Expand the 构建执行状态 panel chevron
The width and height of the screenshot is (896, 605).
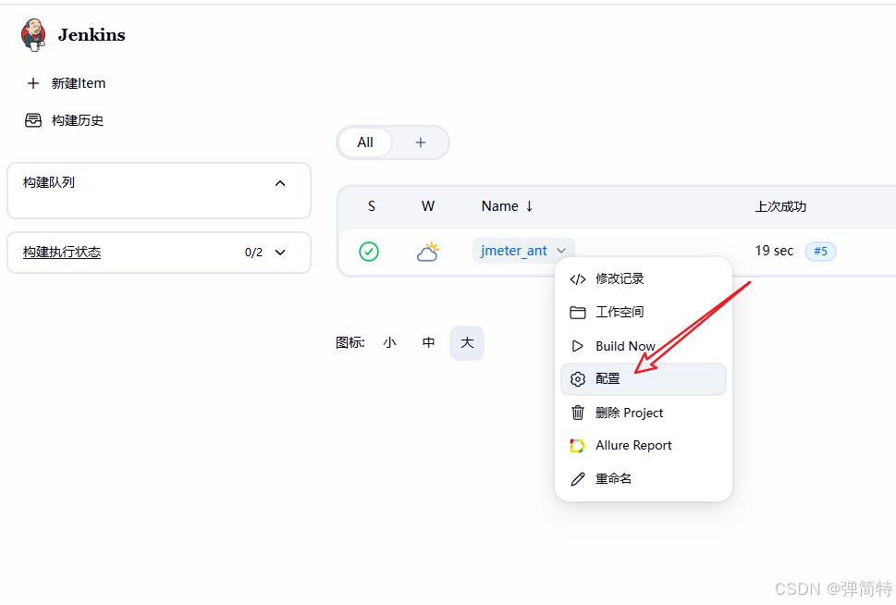pos(280,253)
